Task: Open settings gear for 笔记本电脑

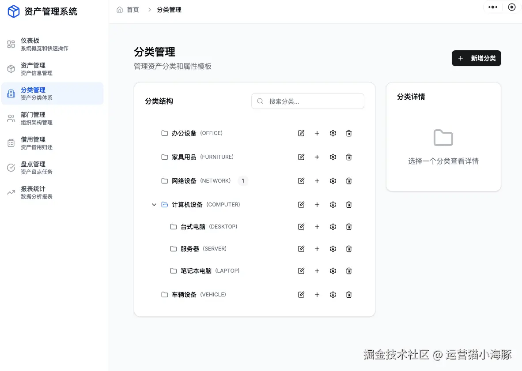Action: tap(333, 271)
